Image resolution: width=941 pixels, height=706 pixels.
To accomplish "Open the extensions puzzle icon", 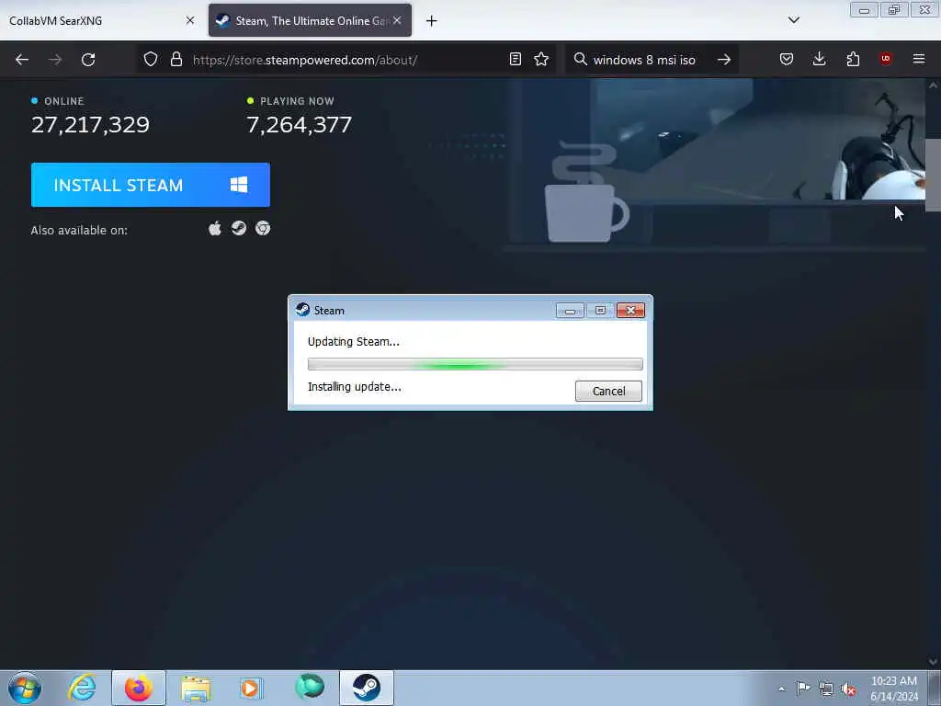I will [853, 59].
